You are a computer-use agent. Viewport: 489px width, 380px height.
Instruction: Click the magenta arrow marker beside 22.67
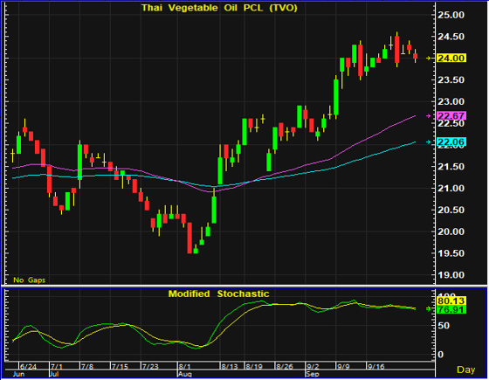point(429,115)
